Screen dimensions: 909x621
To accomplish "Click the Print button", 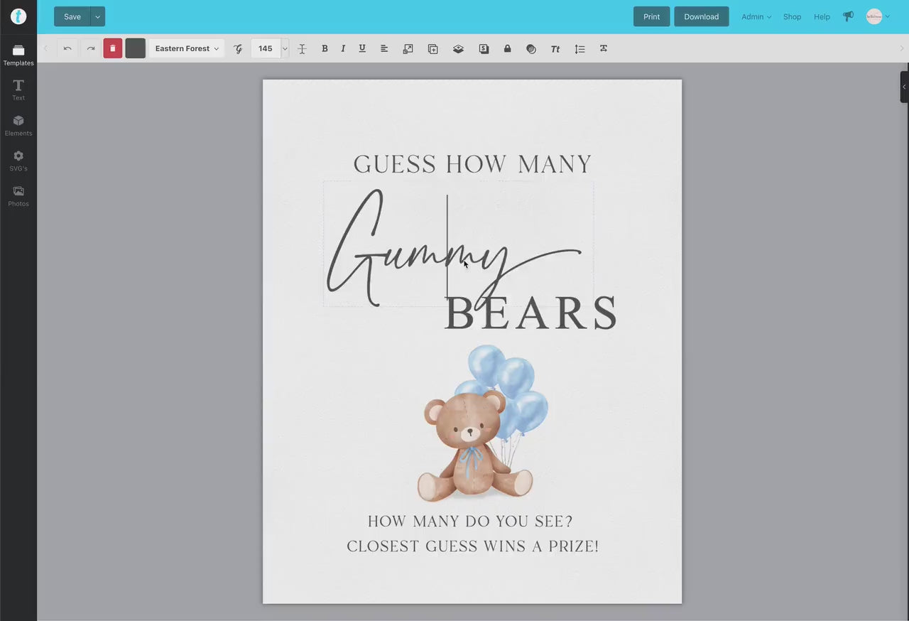I will coord(651,16).
